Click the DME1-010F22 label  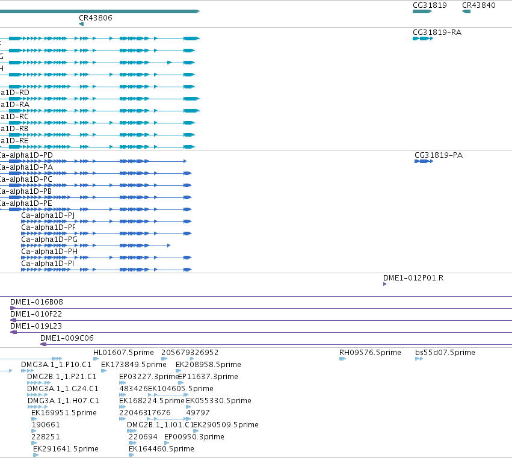point(36,314)
